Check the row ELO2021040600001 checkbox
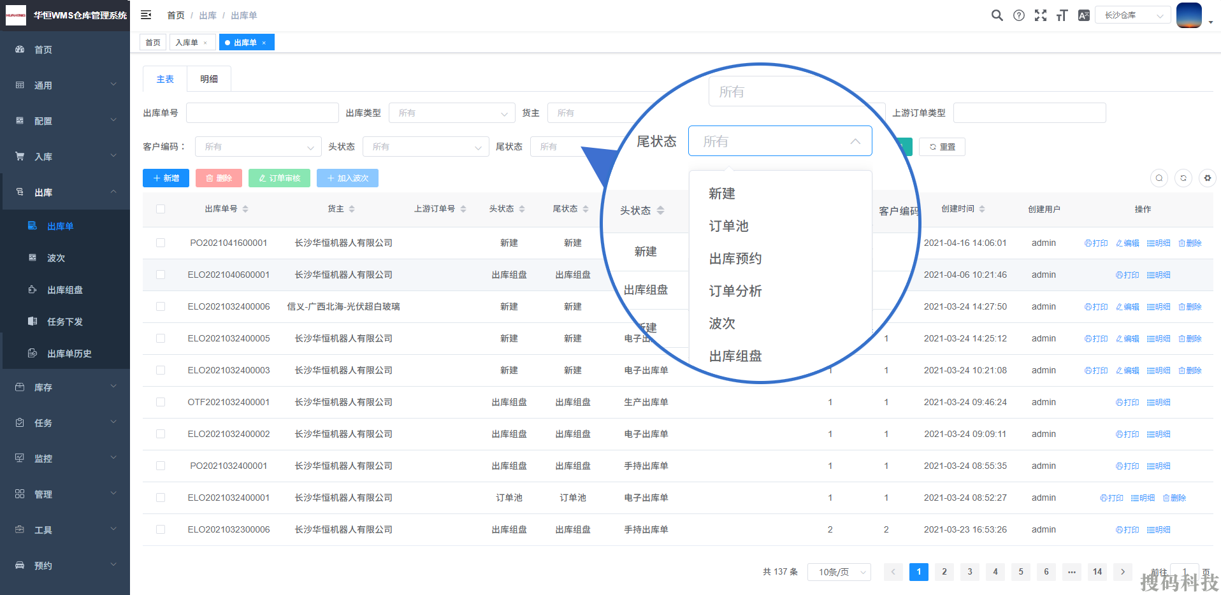1221x595 pixels. click(x=161, y=275)
